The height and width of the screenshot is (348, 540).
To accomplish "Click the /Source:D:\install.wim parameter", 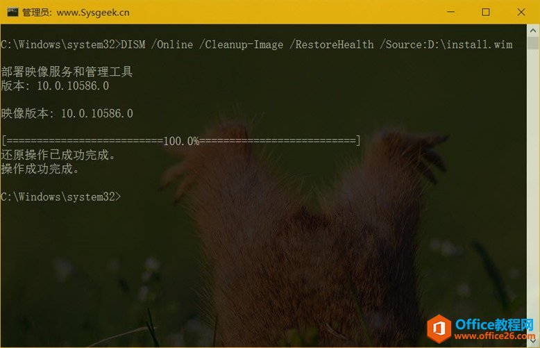I will [446, 44].
